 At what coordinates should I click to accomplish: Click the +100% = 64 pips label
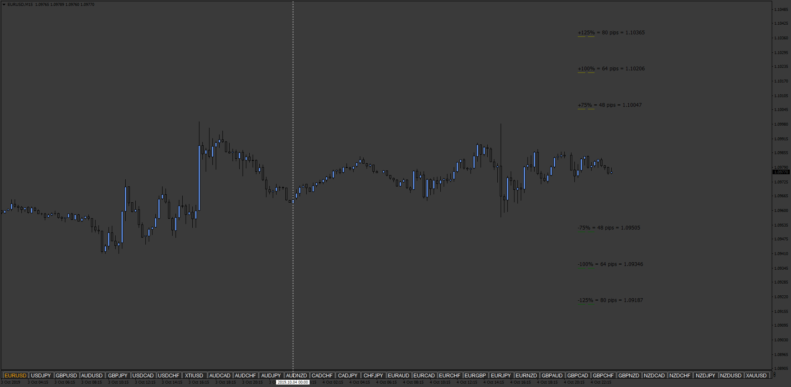611,69
